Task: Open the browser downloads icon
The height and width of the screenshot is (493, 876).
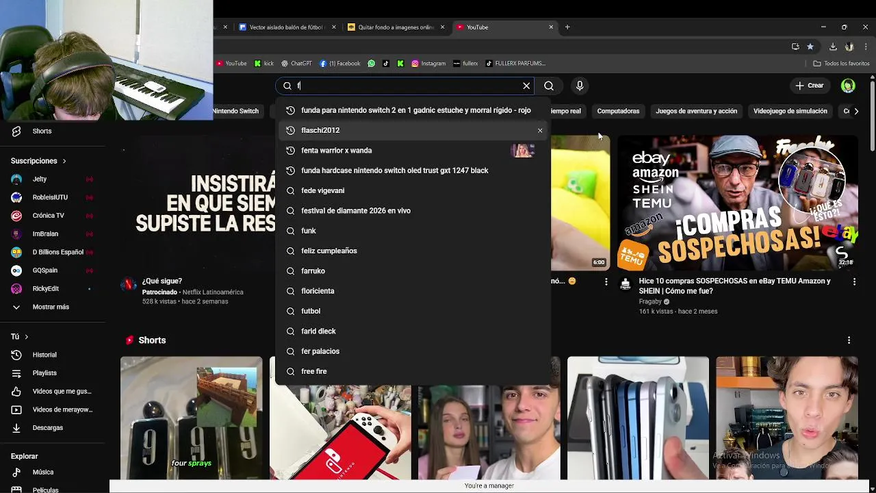Action: [x=833, y=47]
